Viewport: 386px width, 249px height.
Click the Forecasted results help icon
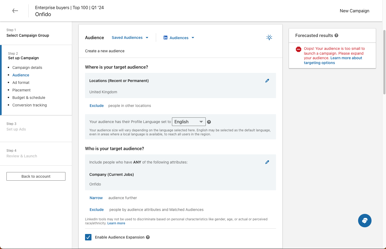click(x=336, y=35)
